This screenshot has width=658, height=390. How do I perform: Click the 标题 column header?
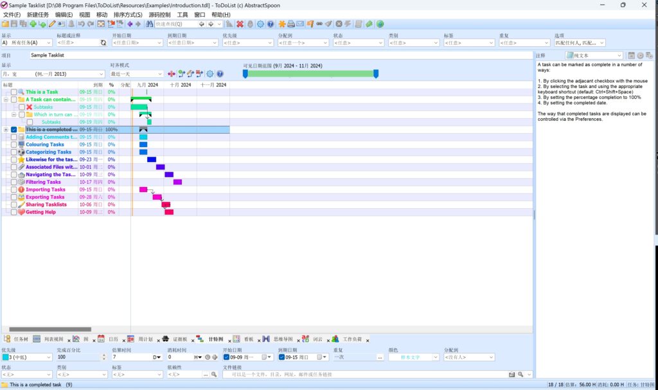[x=40, y=85]
